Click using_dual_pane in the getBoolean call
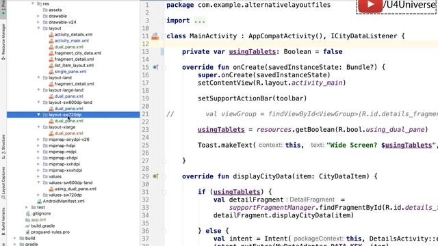 coord(395,130)
